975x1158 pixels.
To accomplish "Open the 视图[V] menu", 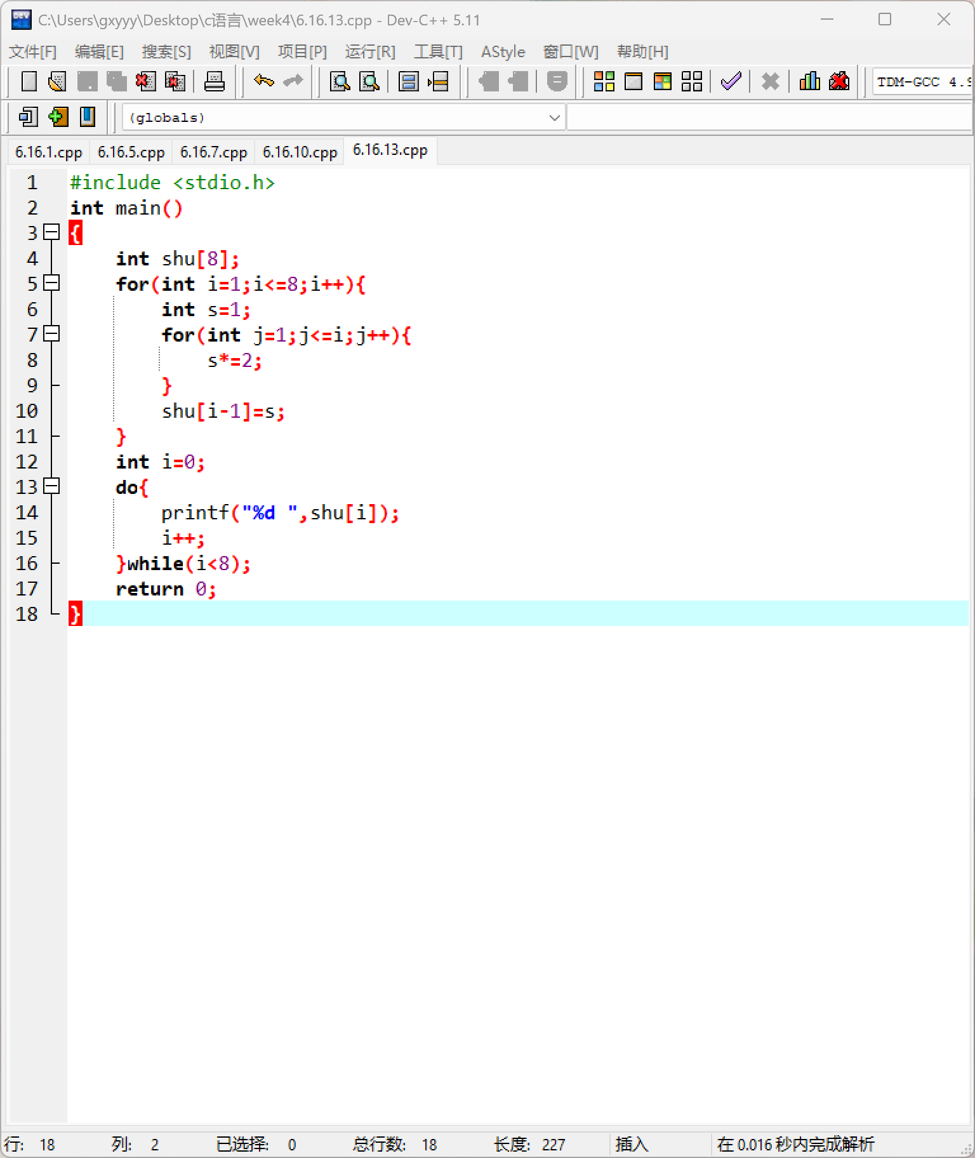I will pos(234,51).
